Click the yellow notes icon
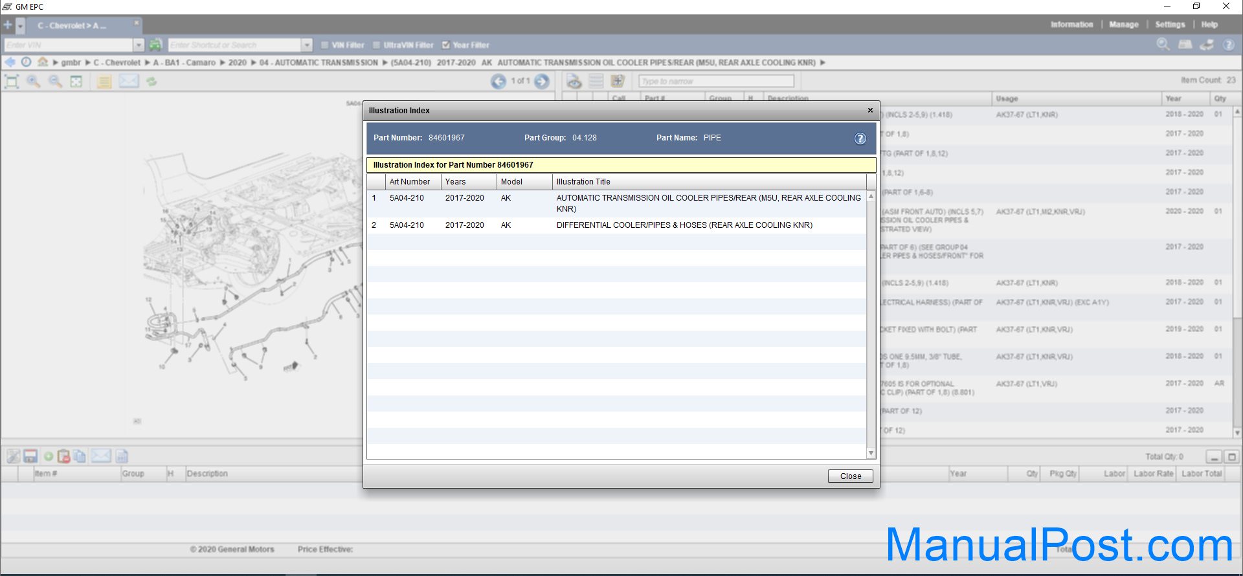The height and width of the screenshot is (576, 1243). coord(104,81)
